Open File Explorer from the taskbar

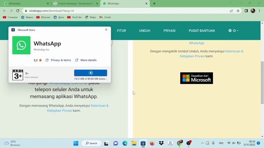pos(134,143)
